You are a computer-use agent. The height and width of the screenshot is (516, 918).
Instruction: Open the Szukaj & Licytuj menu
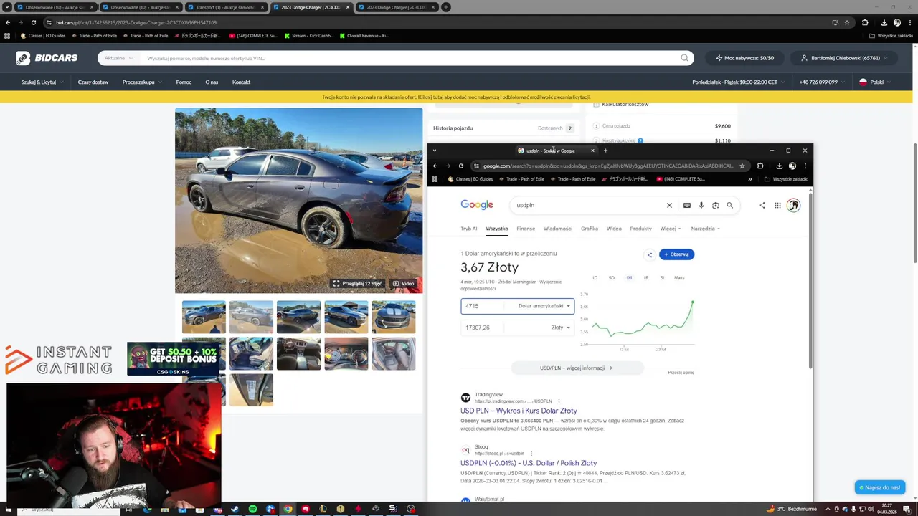coord(42,82)
